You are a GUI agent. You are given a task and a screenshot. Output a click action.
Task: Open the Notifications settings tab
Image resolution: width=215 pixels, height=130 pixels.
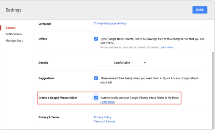(x=13, y=34)
